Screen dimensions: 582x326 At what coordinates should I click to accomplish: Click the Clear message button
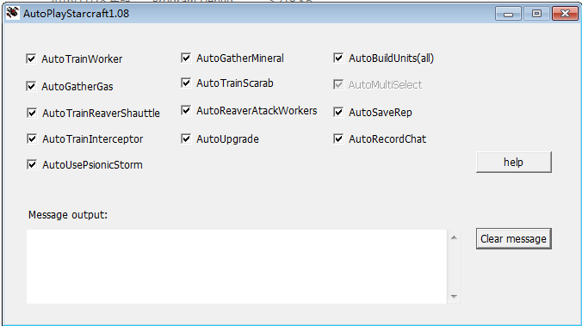pos(514,238)
